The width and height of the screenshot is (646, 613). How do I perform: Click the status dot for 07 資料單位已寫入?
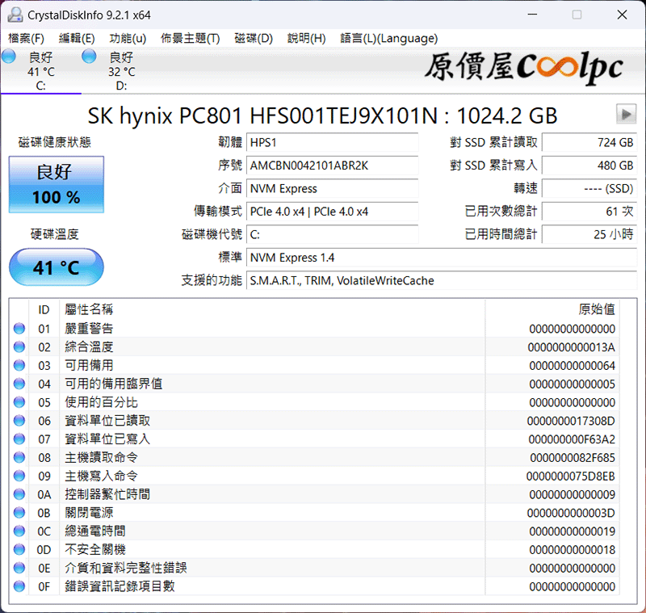pos(19,439)
